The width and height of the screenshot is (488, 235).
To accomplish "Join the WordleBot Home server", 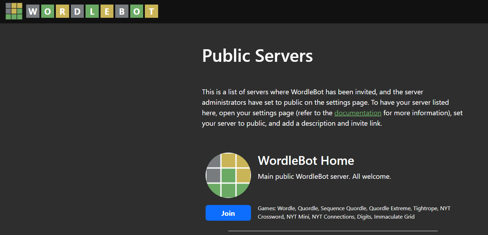I will point(228,213).
